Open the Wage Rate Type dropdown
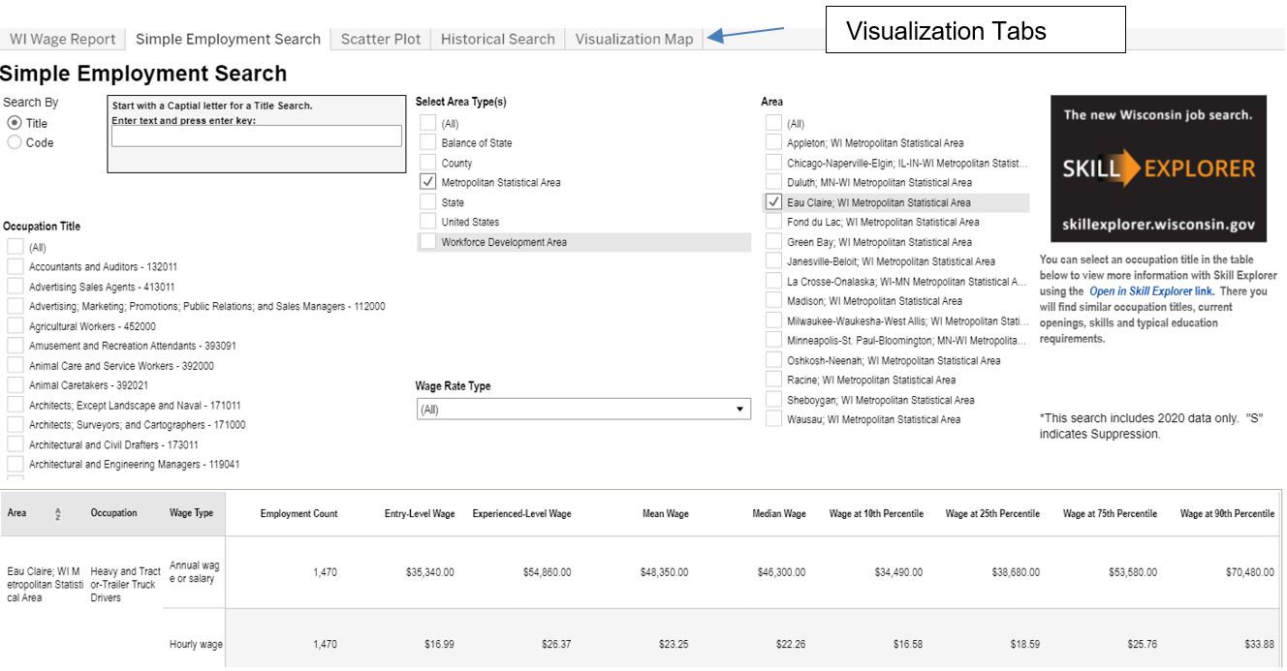 tap(582, 410)
